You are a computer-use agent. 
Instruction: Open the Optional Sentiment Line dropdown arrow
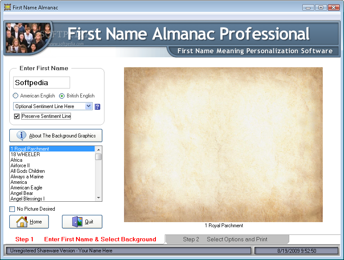pos(88,106)
